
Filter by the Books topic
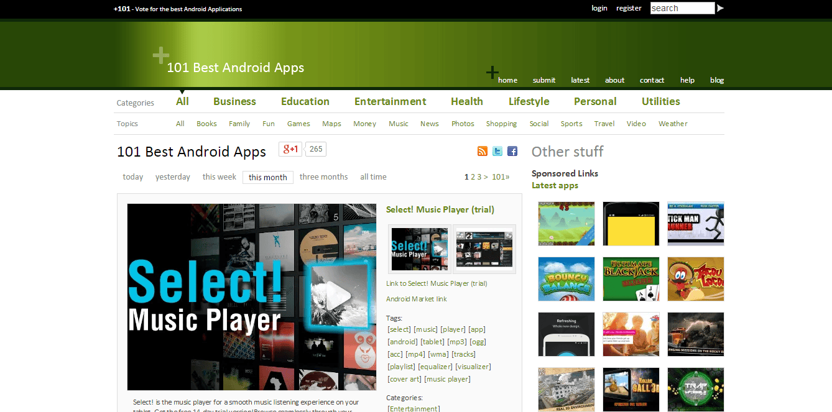[x=206, y=124]
